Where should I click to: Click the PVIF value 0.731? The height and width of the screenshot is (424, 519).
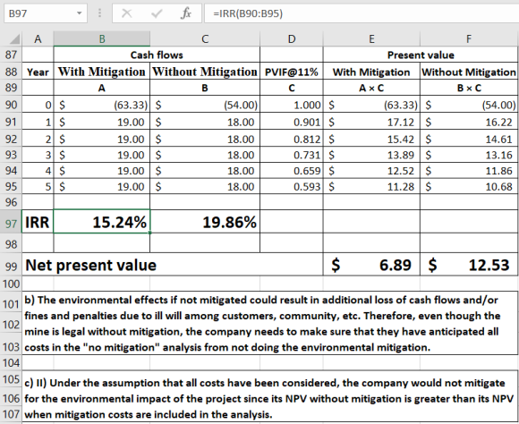292,155
